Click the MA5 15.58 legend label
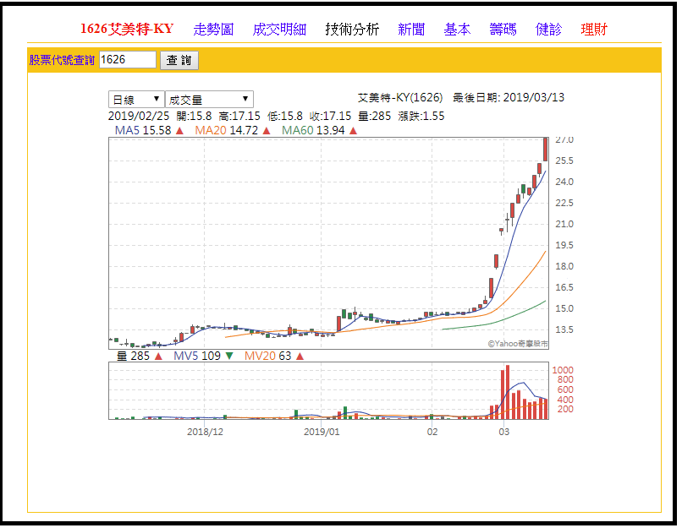Viewport: 682px width, 528px height. 143,130
